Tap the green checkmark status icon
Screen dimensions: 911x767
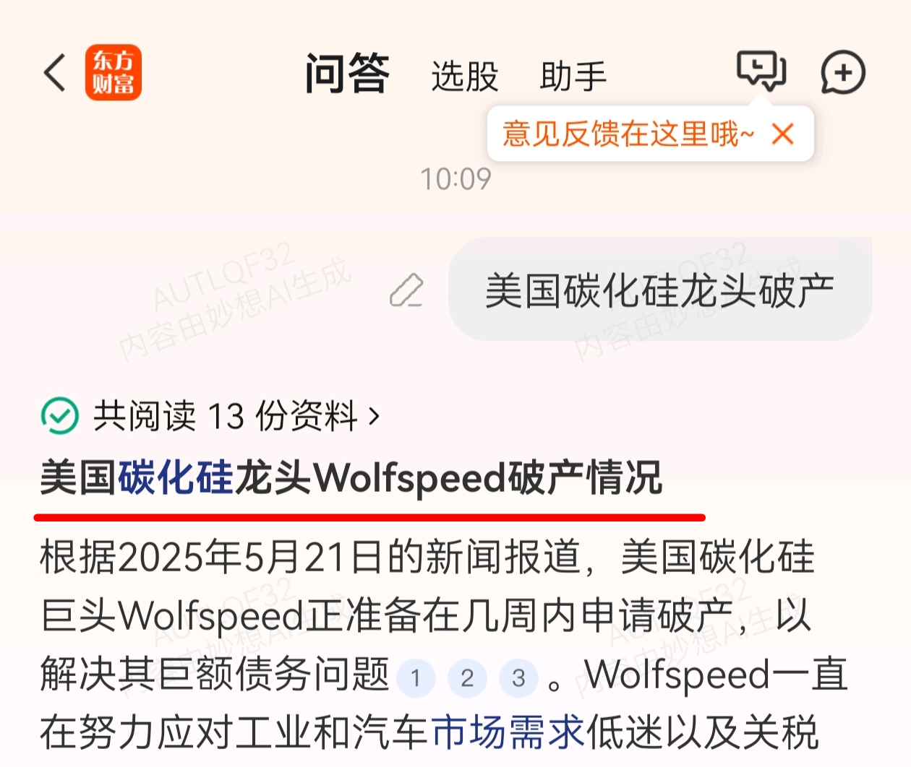click(60, 415)
